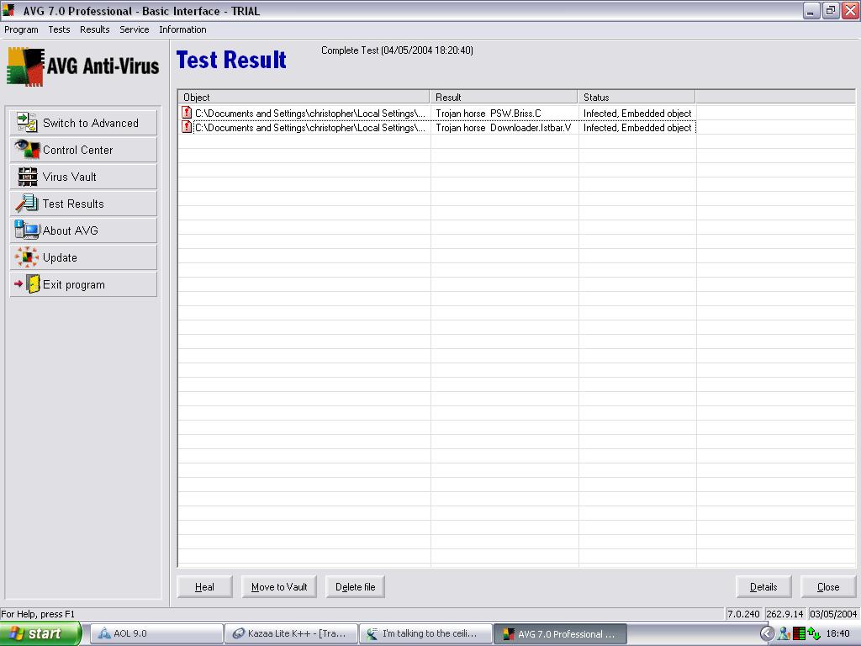Click the Control Center eye icon
Screen dimensions: 861x646
(27, 149)
